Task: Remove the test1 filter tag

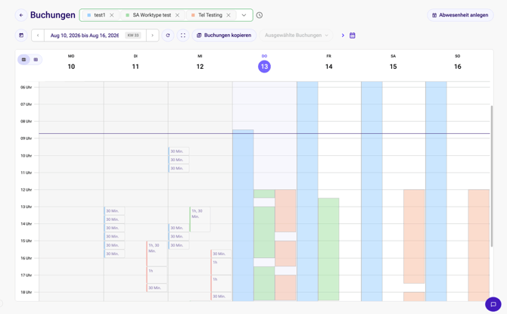Action: point(111,15)
